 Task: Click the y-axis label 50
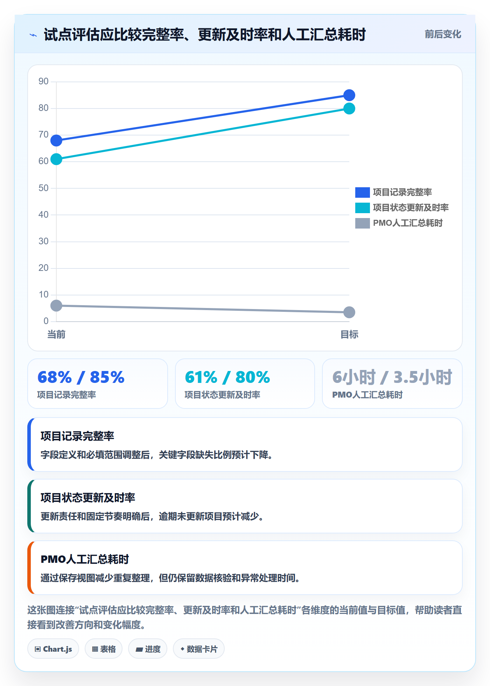[x=43, y=188]
